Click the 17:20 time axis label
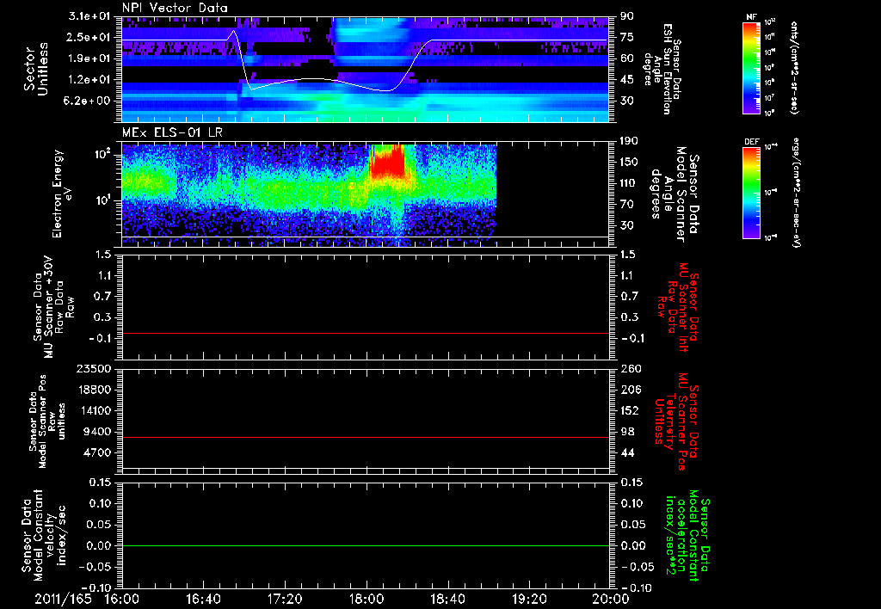 [x=285, y=599]
